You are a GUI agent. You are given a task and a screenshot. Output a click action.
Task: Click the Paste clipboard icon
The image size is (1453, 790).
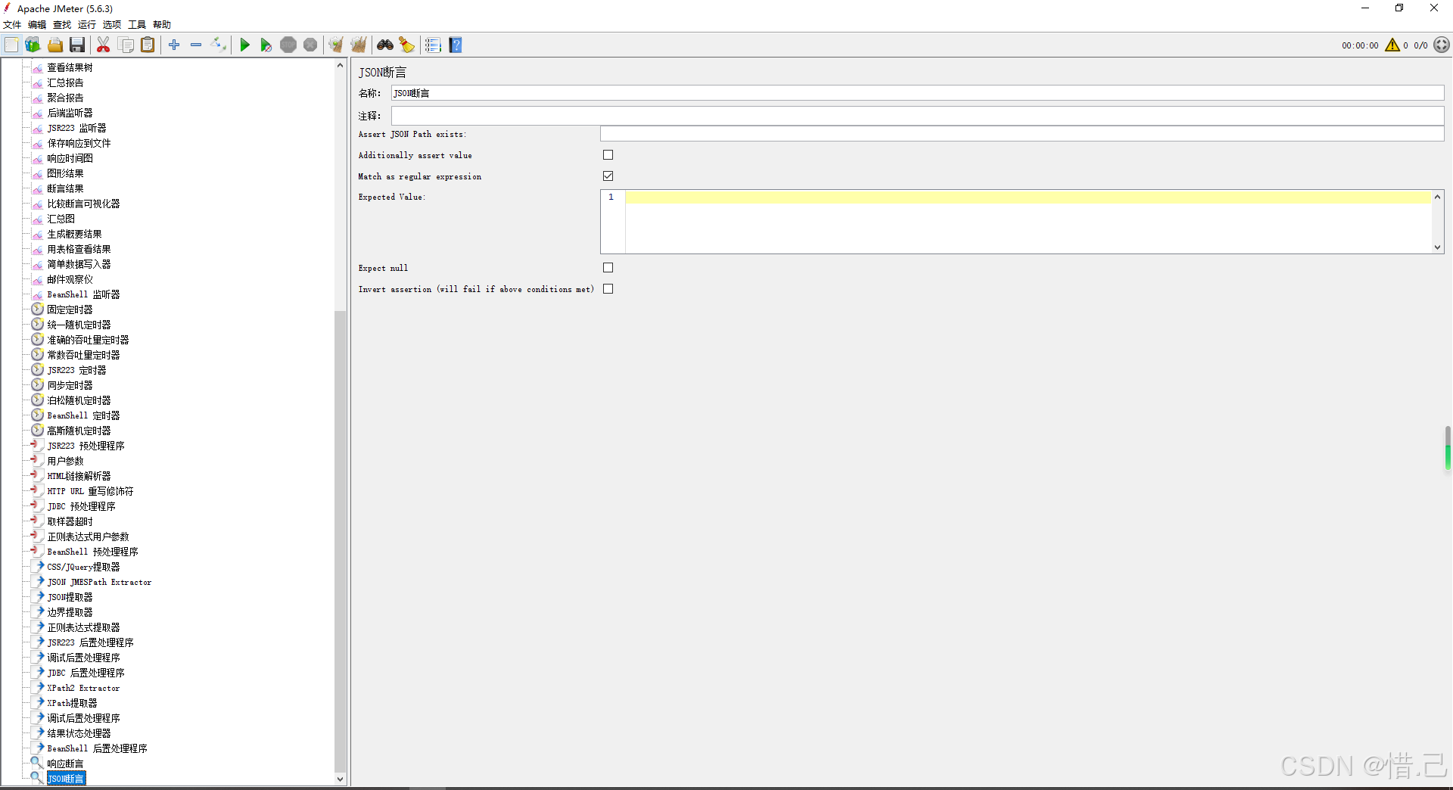(148, 45)
